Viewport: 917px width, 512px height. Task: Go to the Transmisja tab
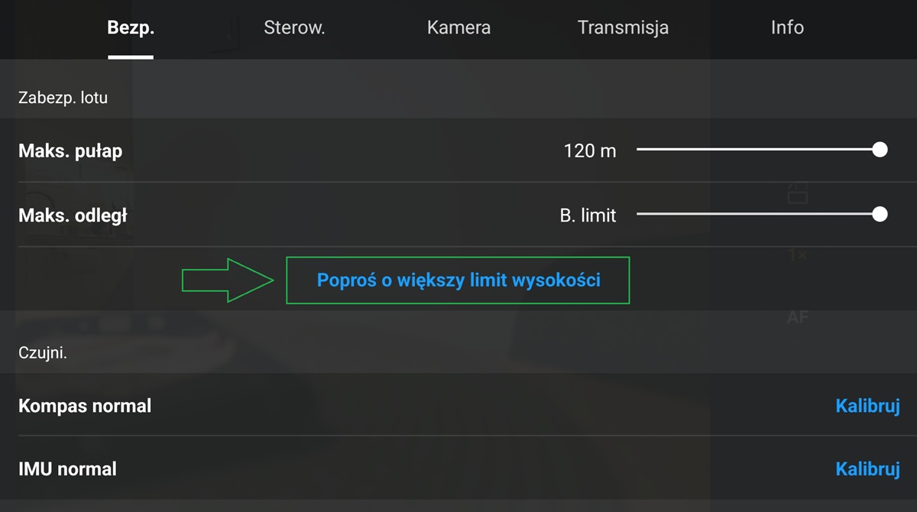(623, 28)
